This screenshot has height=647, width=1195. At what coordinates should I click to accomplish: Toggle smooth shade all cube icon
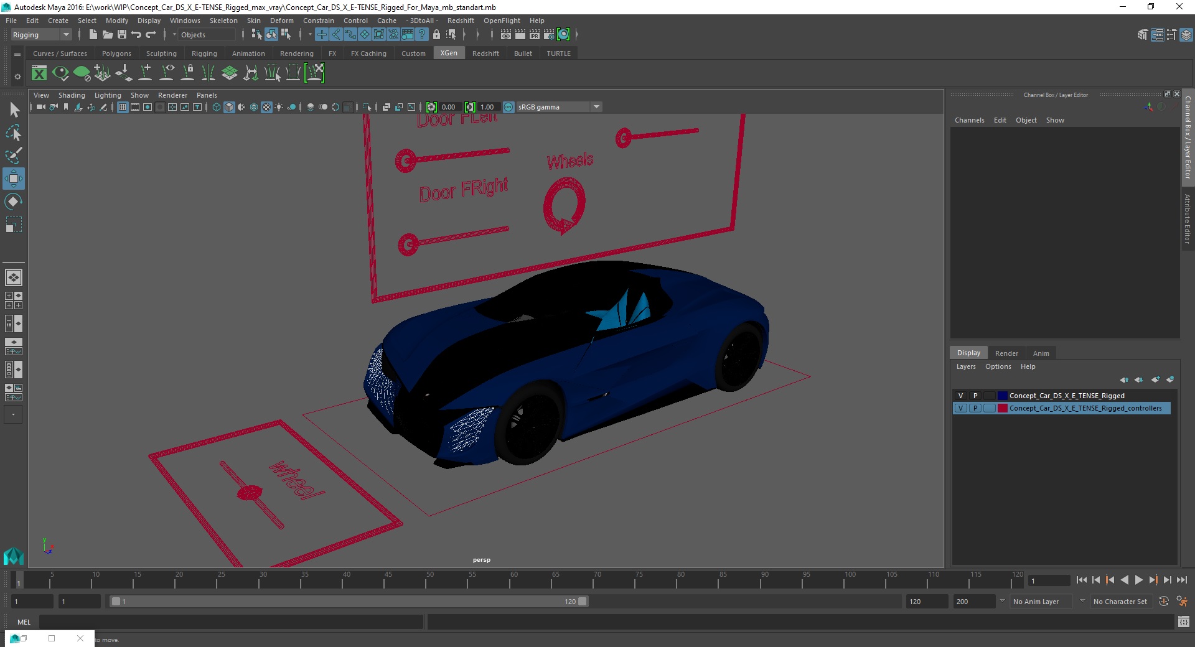(229, 107)
